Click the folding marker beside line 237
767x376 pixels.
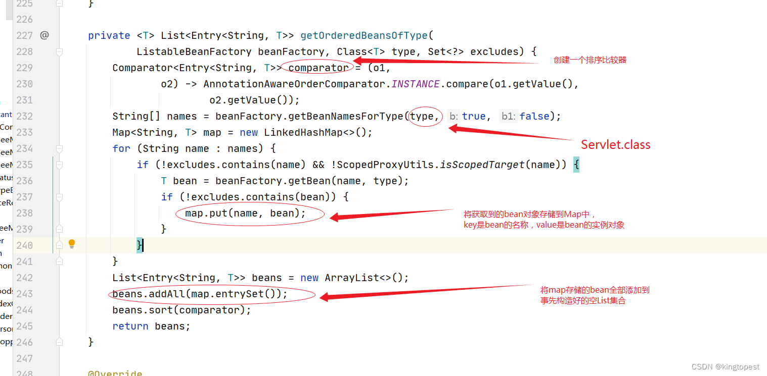click(x=59, y=197)
